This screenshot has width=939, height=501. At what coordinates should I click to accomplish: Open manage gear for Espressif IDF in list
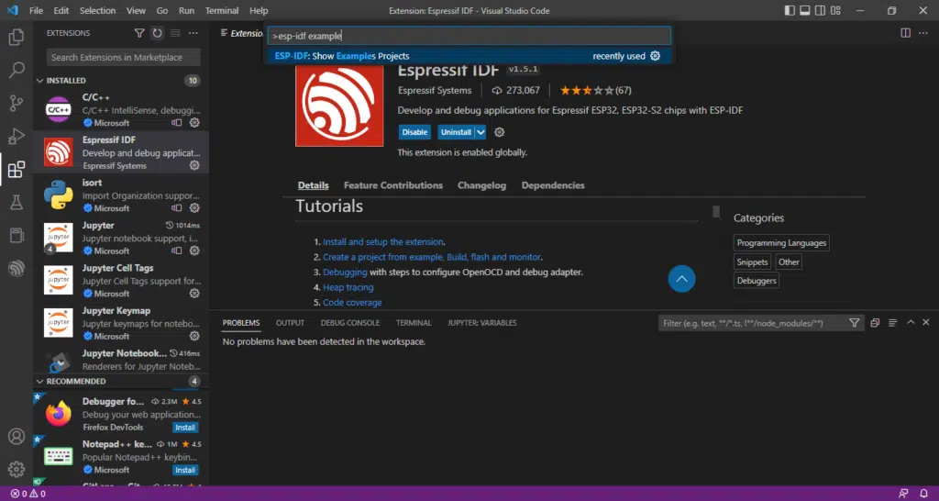[194, 165]
